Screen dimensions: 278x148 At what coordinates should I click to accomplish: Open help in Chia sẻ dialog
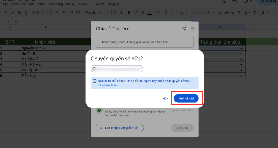[x=185, y=29]
